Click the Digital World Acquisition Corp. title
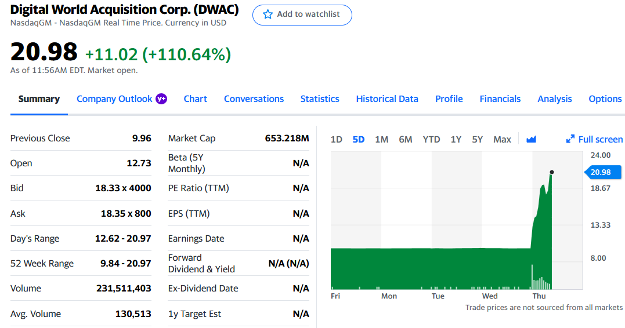 tap(124, 9)
